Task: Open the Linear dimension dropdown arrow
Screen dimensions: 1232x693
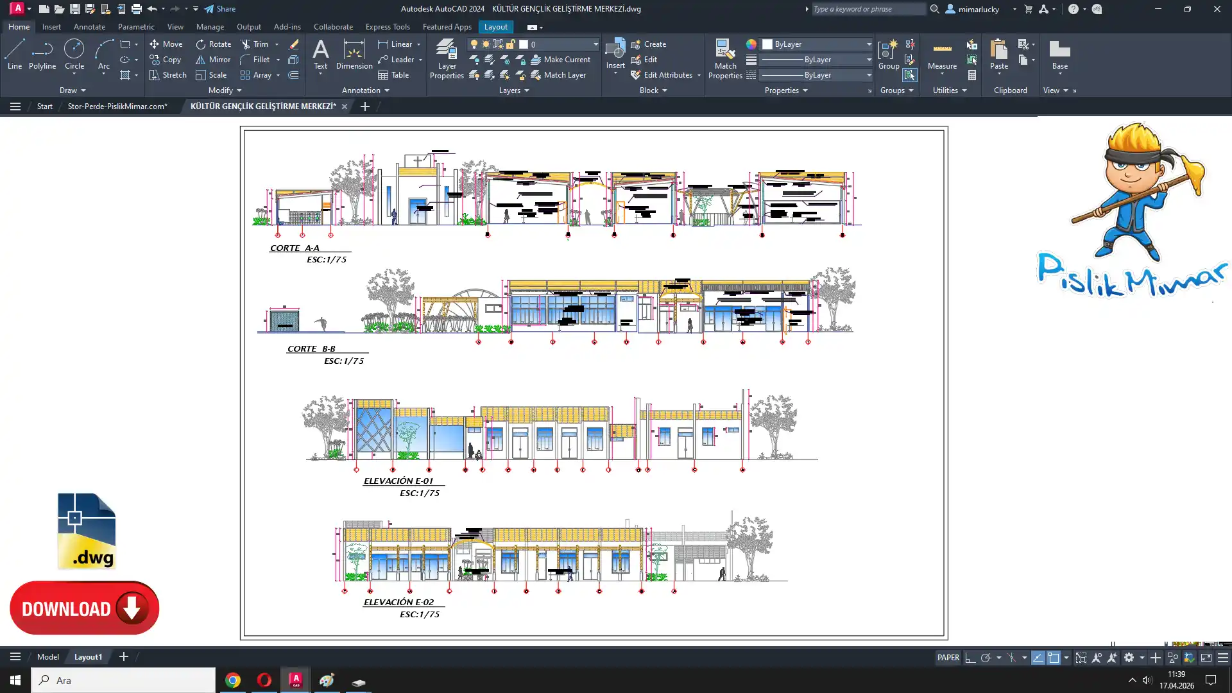Action: click(419, 44)
